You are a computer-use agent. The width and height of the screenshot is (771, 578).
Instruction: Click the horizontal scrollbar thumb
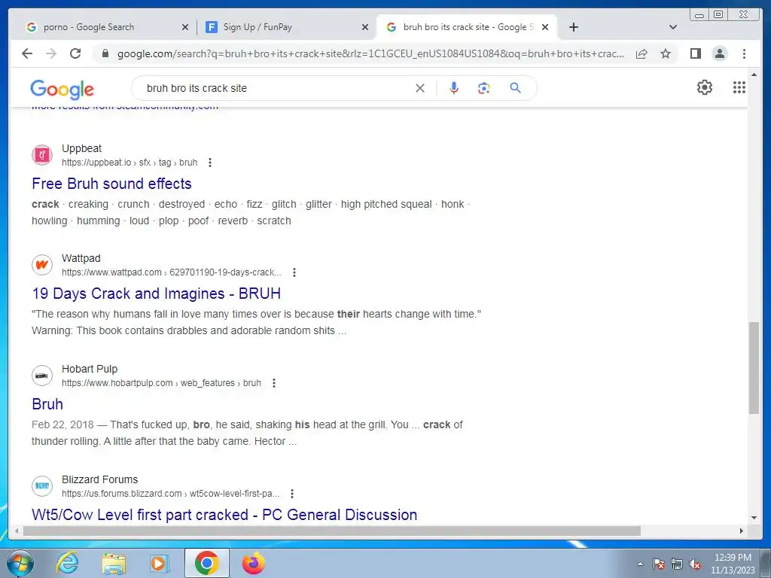(332, 531)
